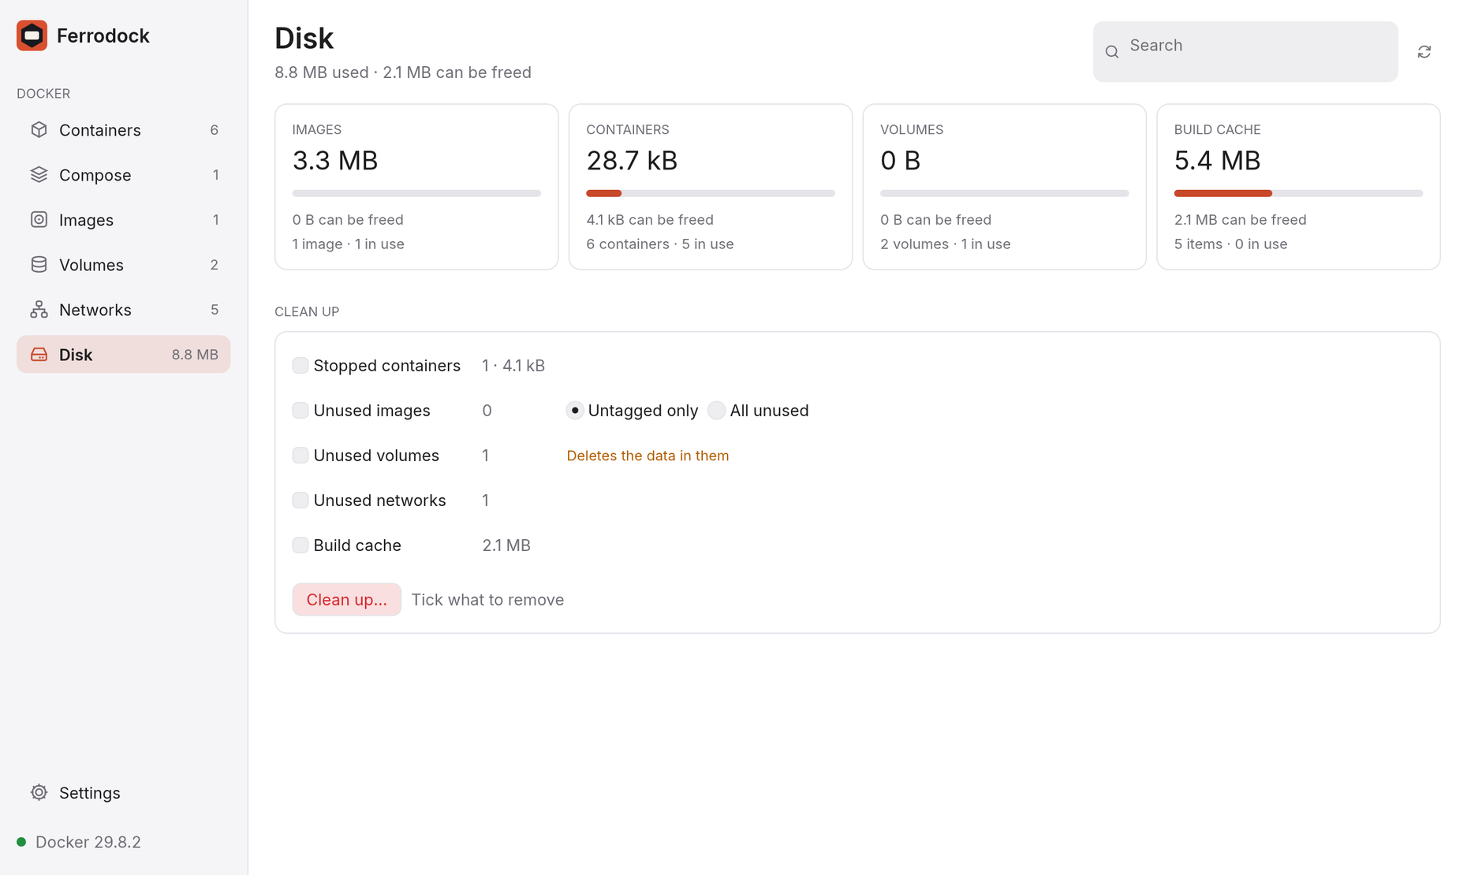Click the Build Cache usage progress bar

click(1298, 193)
